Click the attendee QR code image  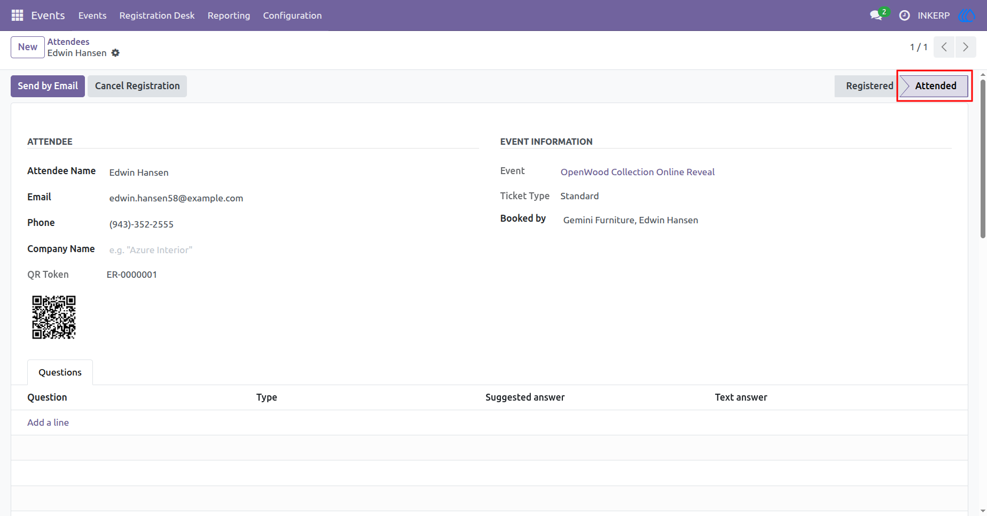coord(54,317)
